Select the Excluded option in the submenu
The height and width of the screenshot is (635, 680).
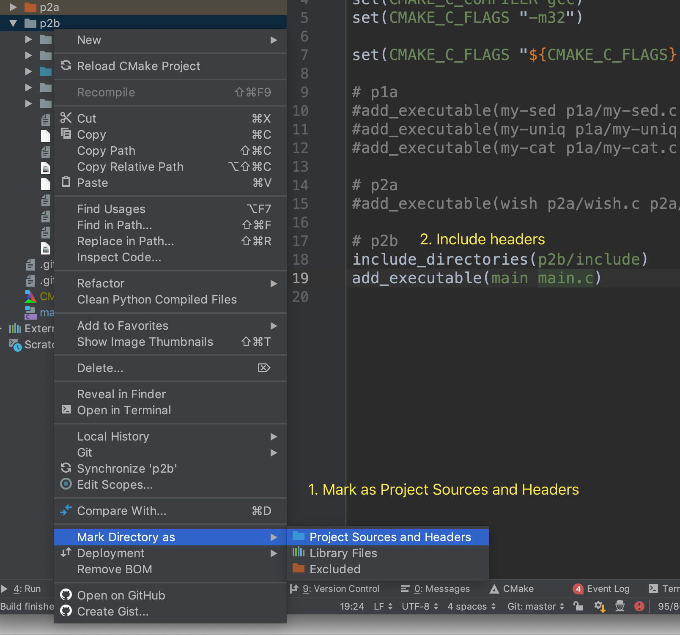(335, 569)
